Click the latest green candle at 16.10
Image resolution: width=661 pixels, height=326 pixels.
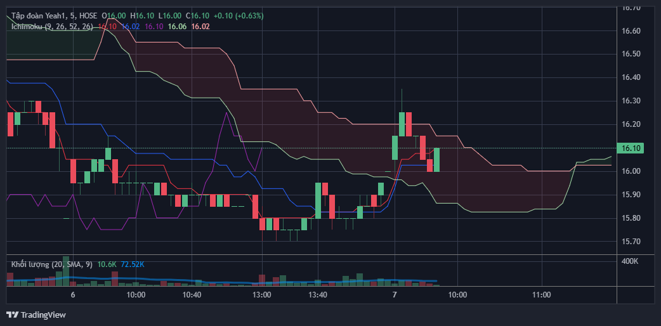click(436, 160)
